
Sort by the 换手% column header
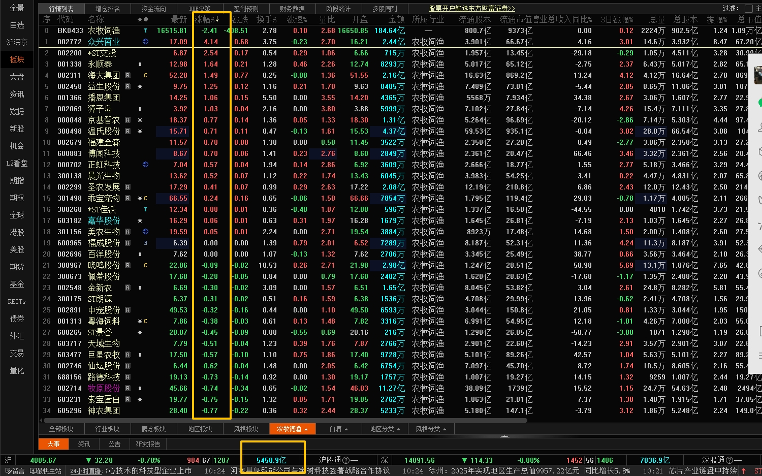(x=267, y=19)
